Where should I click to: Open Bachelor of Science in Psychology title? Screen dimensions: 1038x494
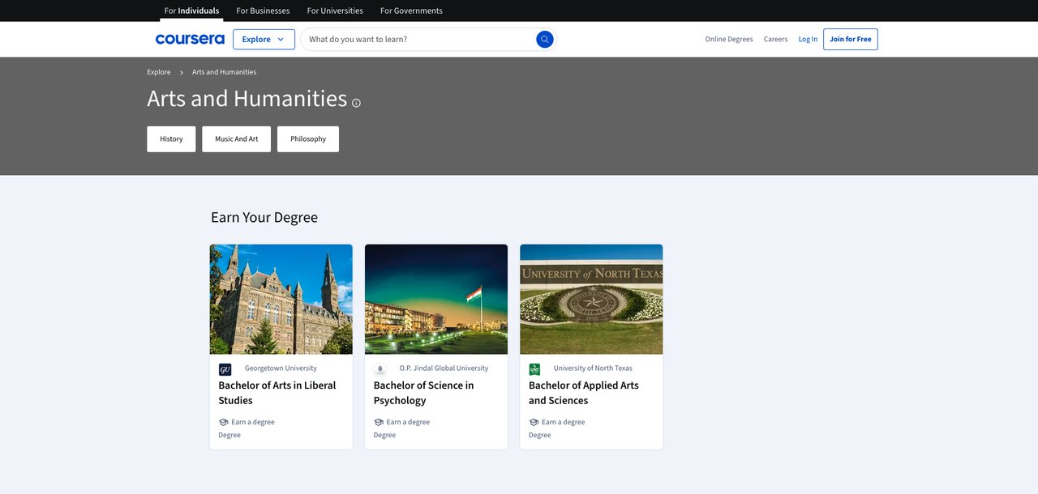424,393
